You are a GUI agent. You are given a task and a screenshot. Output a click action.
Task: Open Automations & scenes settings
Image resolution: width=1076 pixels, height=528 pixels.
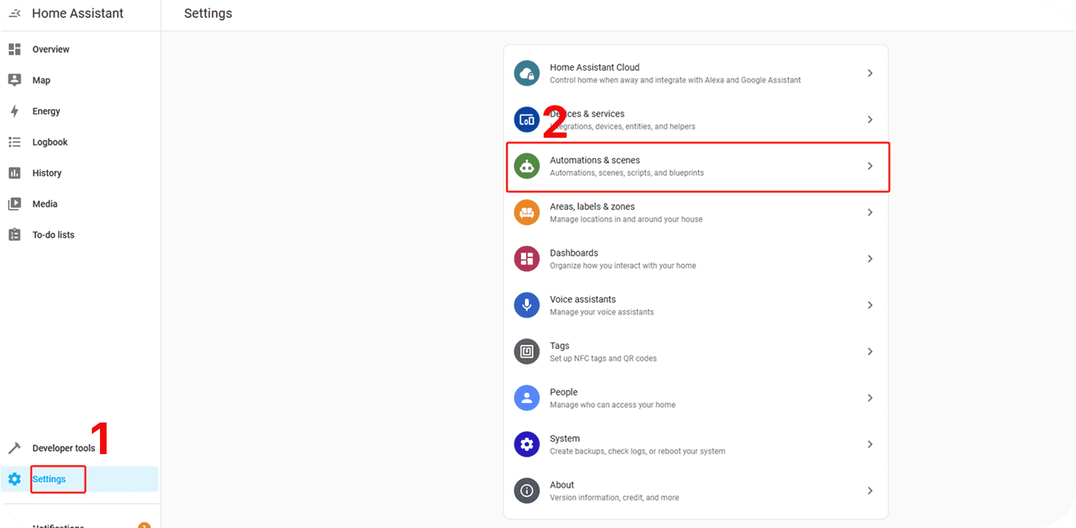coord(697,166)
